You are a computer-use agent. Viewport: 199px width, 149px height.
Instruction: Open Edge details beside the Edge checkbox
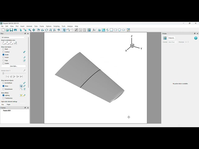pos(24,61)
